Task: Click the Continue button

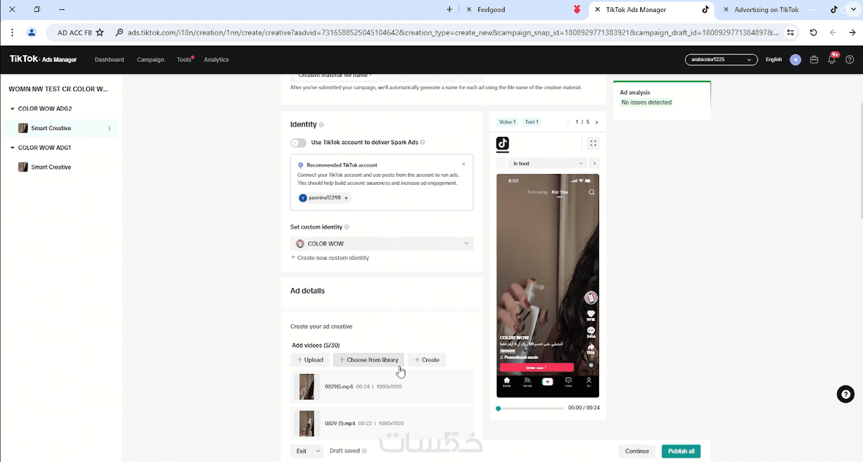Action: [637, 451]
